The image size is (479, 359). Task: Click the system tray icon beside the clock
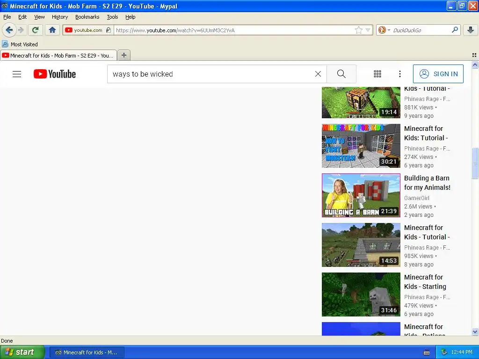tap(444, 352)
